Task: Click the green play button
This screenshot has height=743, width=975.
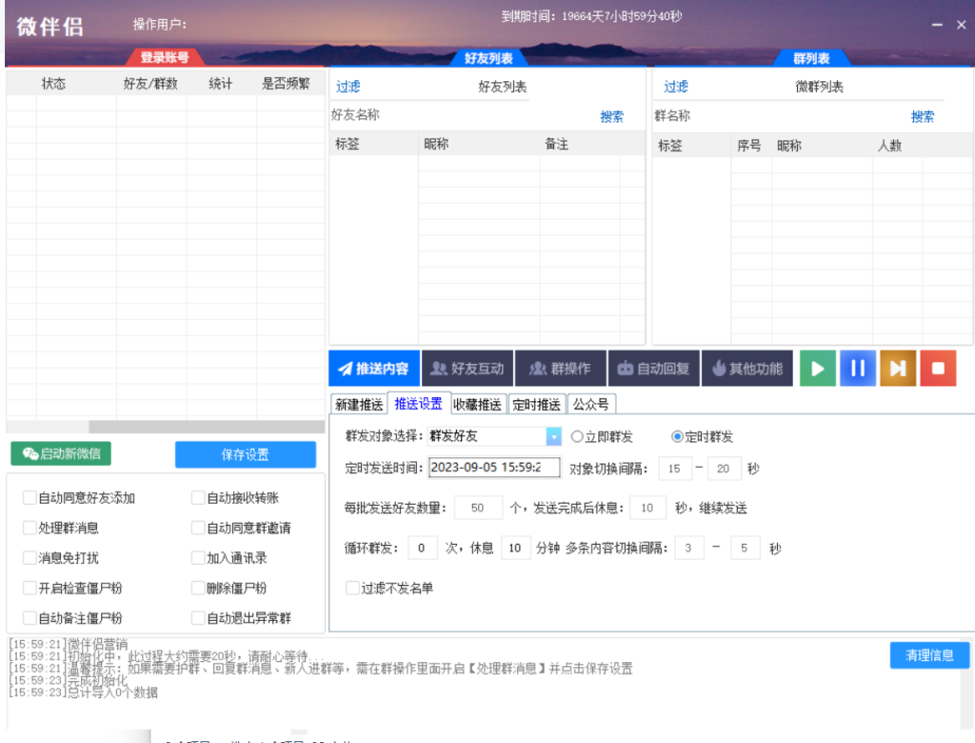Action: click(x=818, y=369)
